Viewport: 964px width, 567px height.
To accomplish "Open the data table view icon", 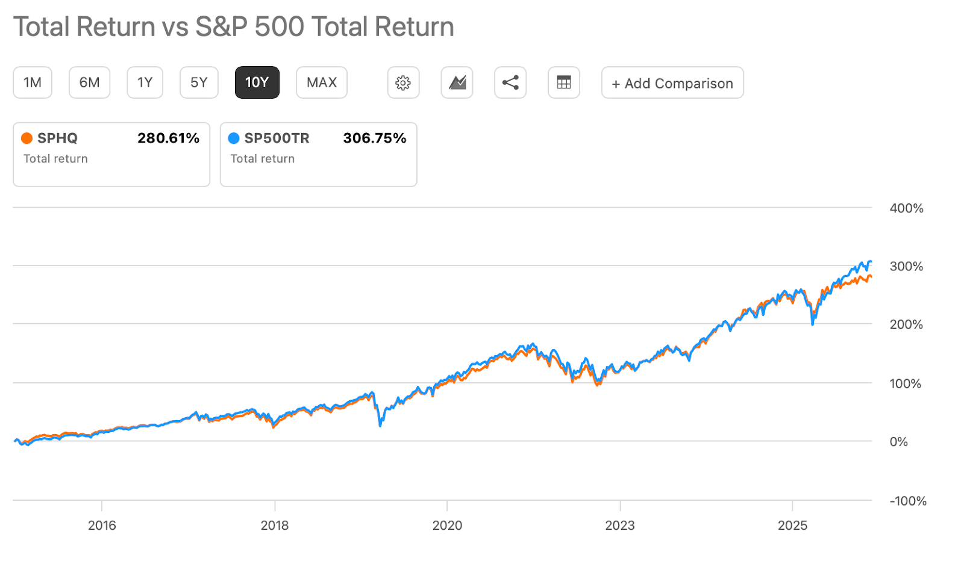I will point(564,82).
